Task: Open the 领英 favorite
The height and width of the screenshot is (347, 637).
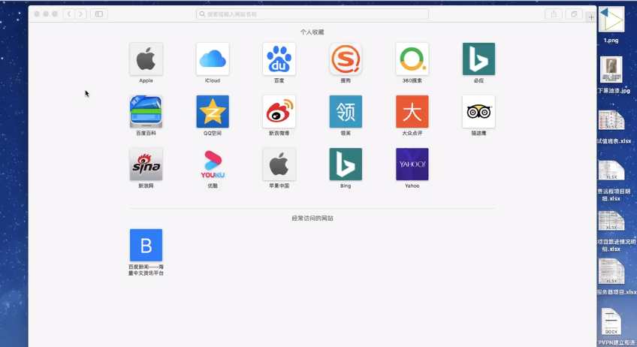Action: 346,112
